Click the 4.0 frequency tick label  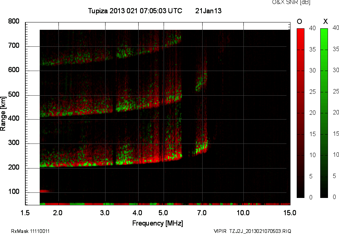pos(138,213)
